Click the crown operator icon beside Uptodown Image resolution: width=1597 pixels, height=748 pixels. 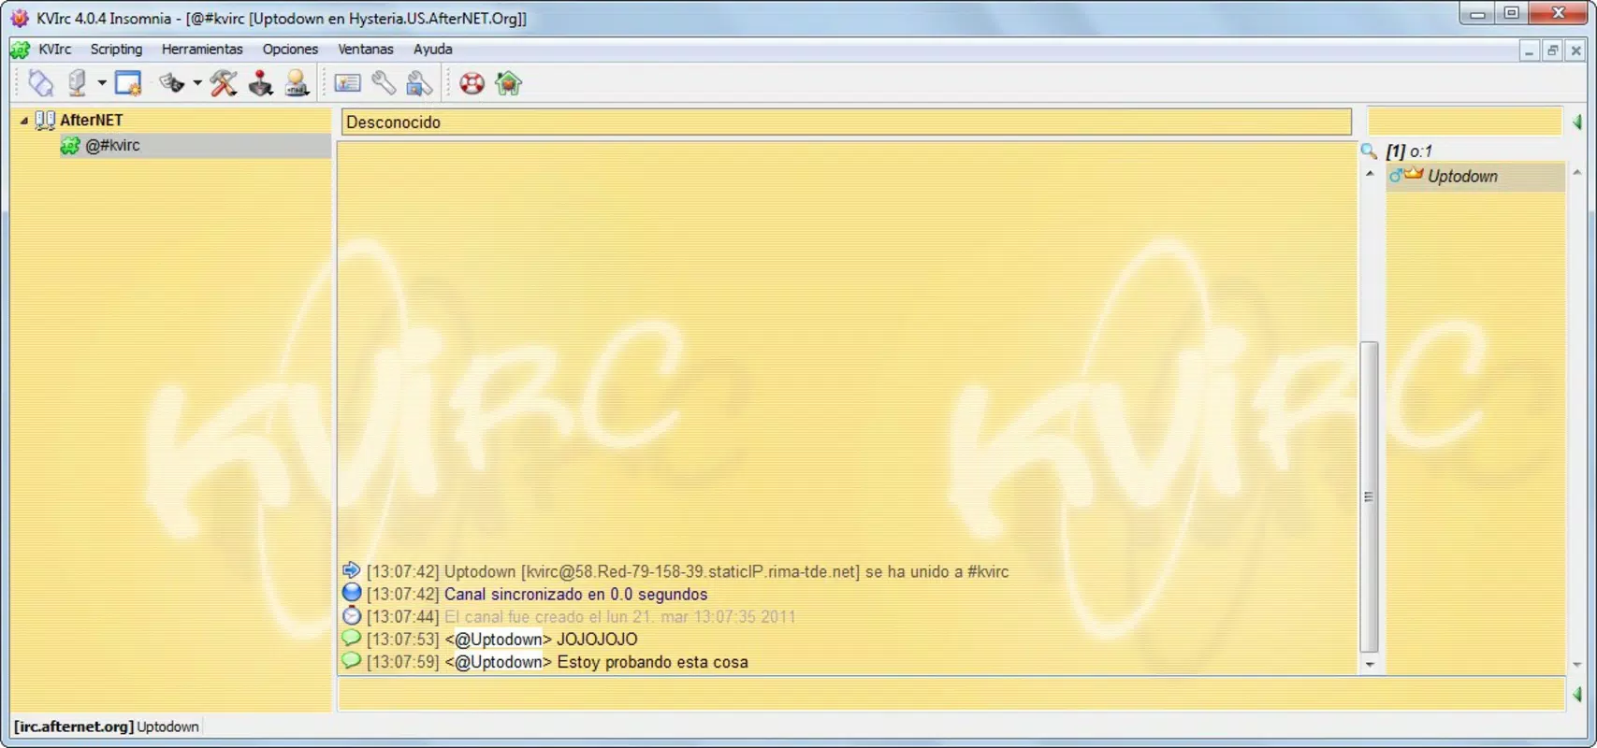coord(1413,174)
